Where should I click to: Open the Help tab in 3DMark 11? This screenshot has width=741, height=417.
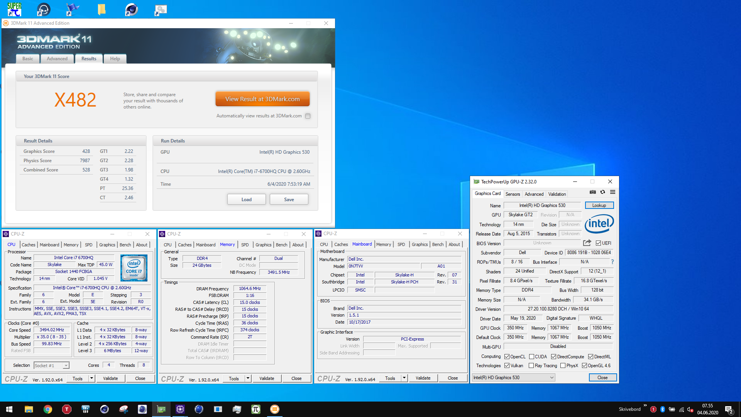pyautogui.click(x=115, y=59)
